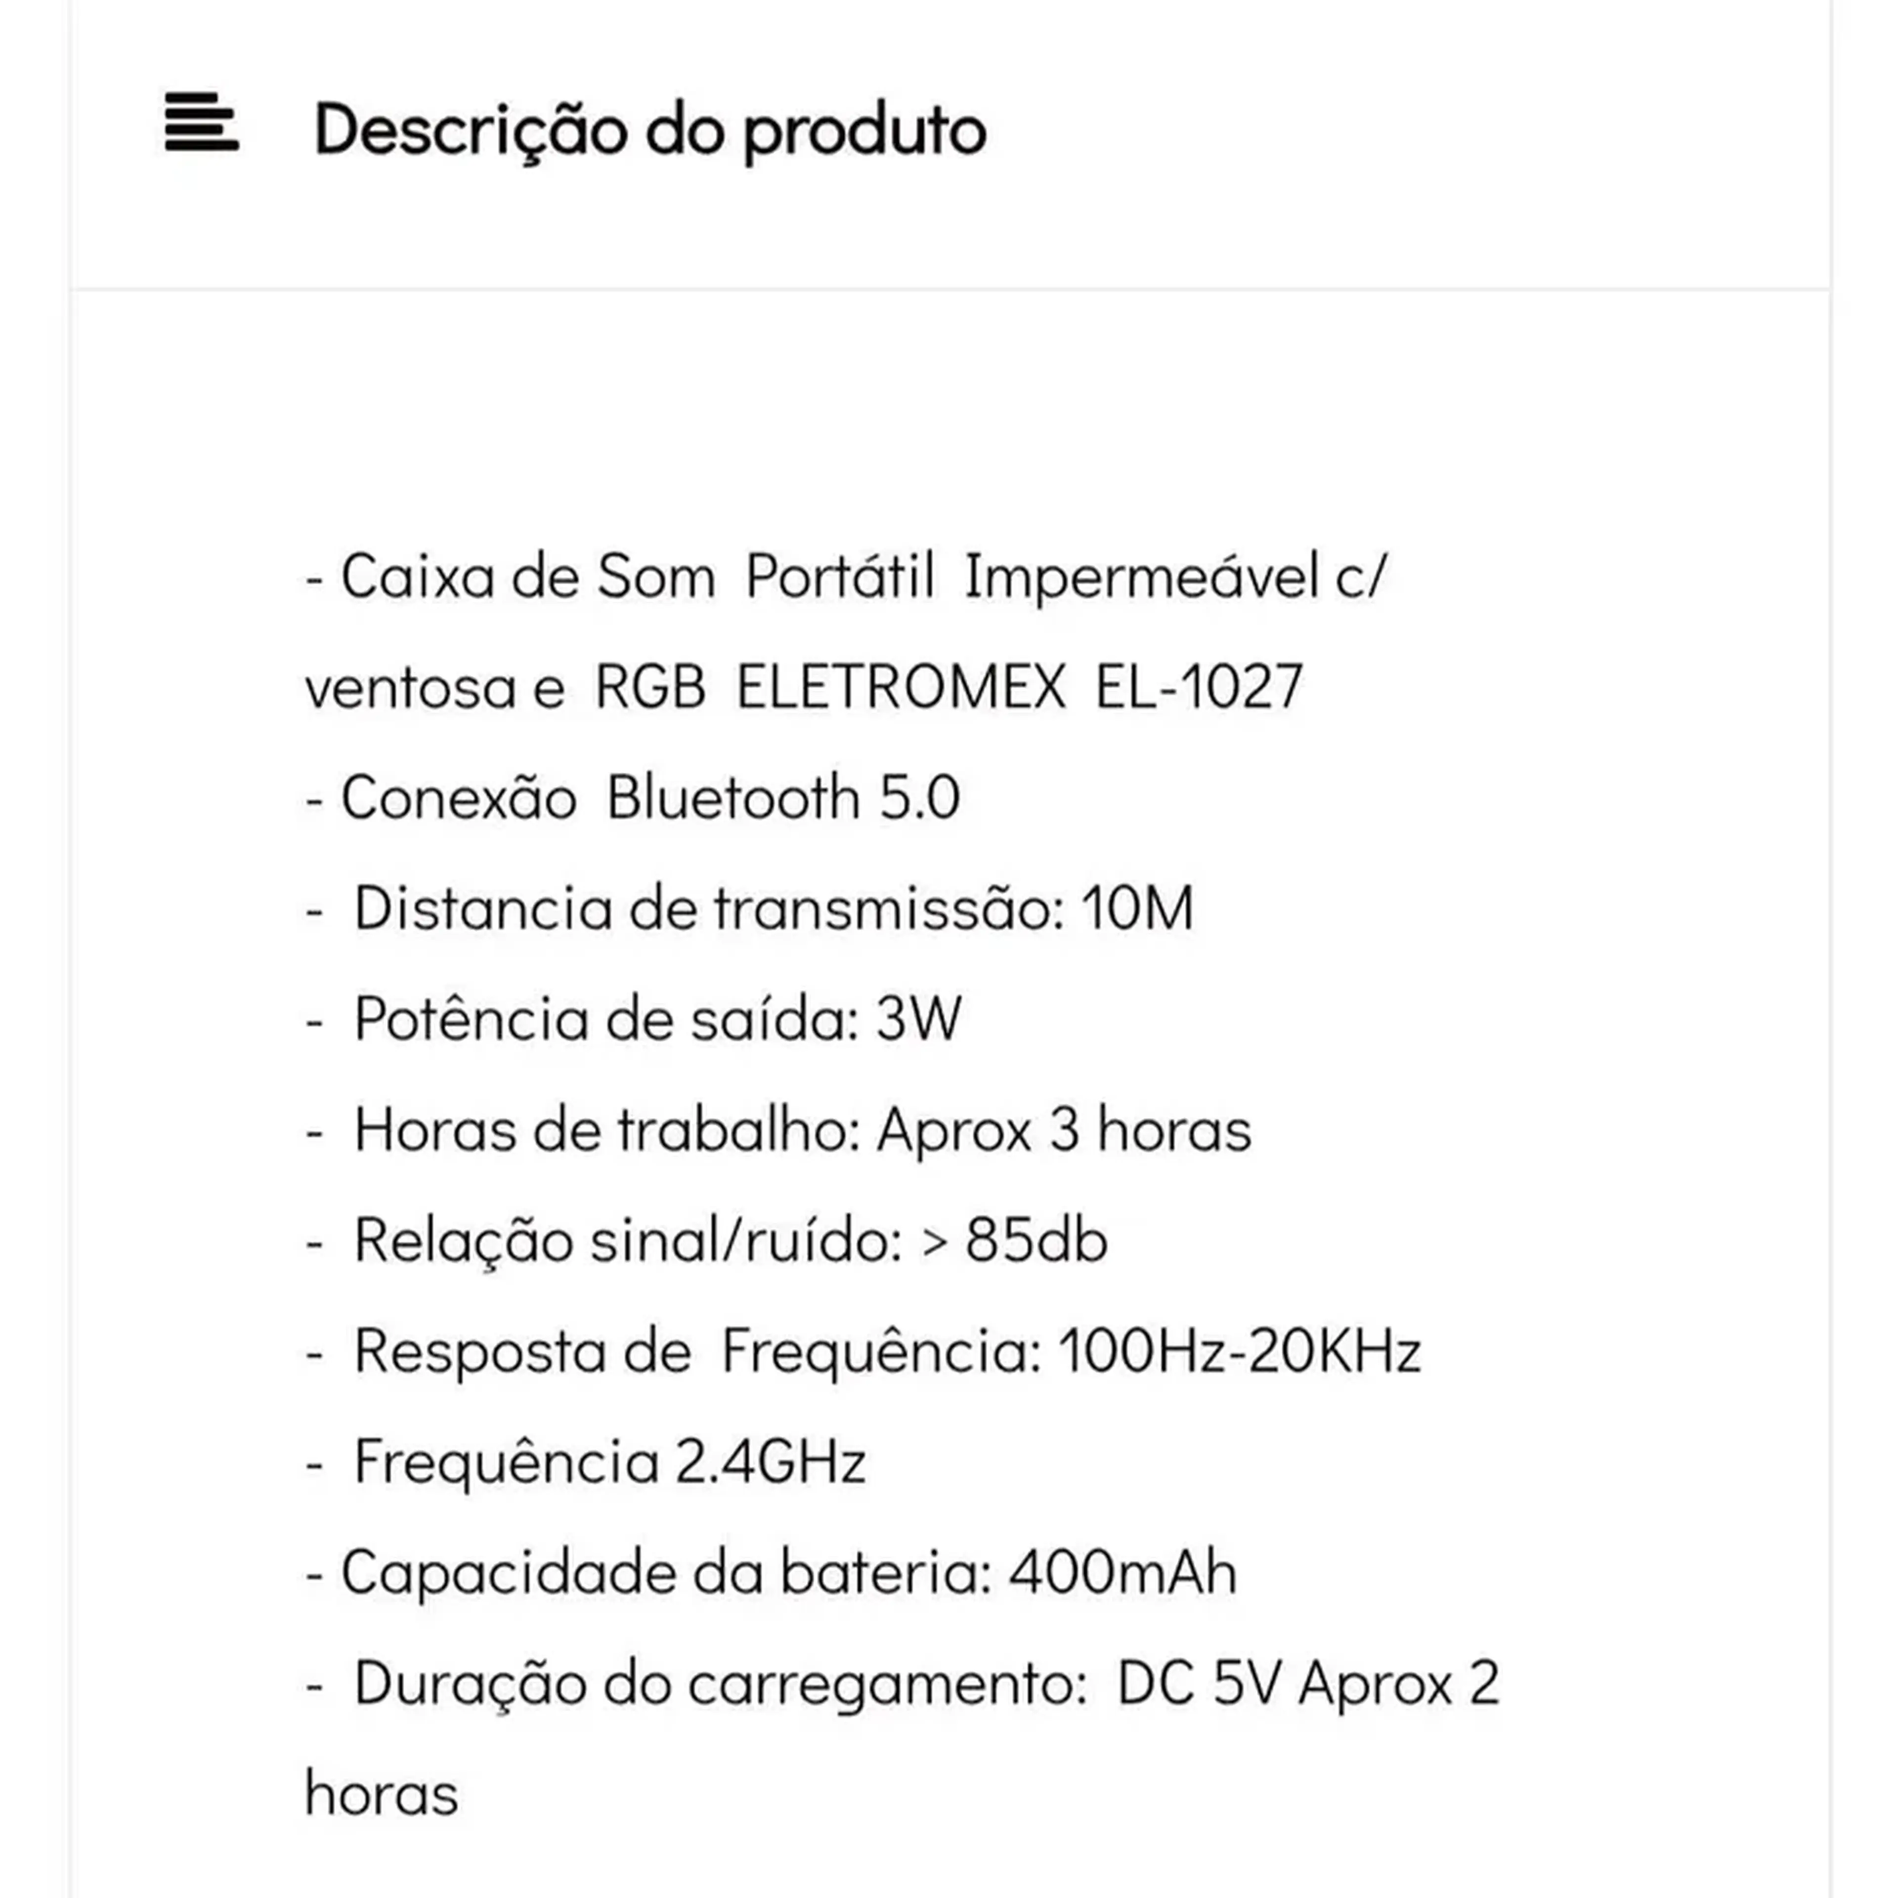
Task: Select Resposta de Frequência 100Hz-20KHz text
Action: point(863,1352)
